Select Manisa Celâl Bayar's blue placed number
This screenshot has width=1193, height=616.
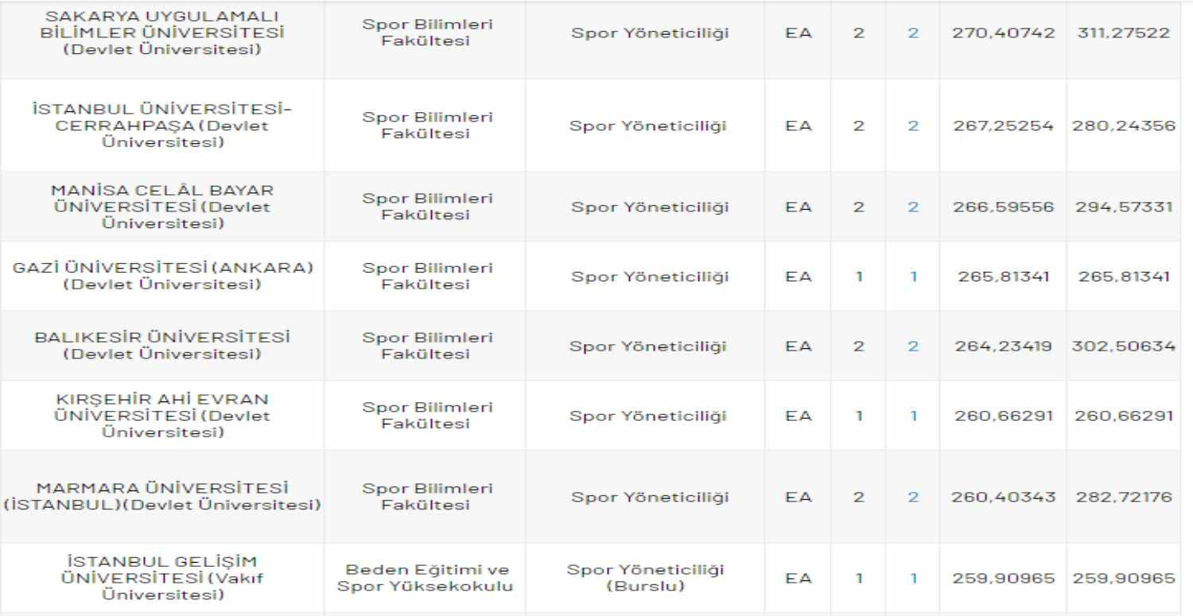pos(913,207)
